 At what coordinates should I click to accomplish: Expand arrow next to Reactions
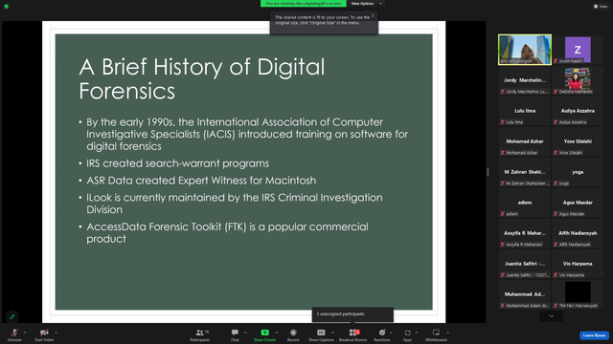pyautogui.click(x=391, y=333)
